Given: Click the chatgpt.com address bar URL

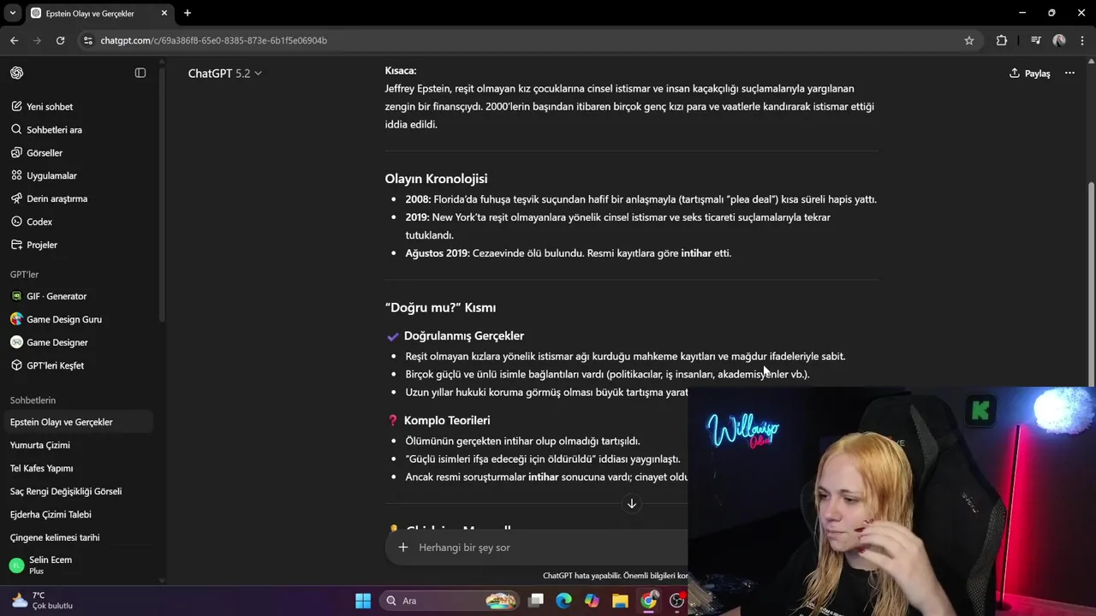Looking at the screenshot, I should pos(213,40).
